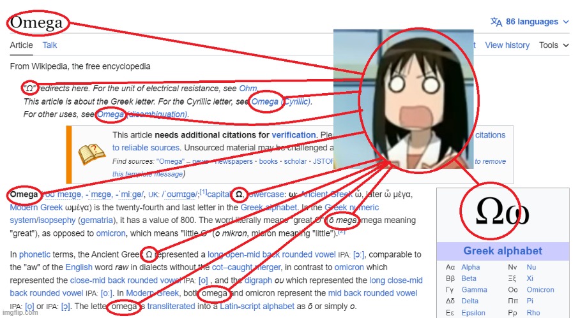Open the Omicron link in infobox
Viewport: 587px width, 318px height.
click(540, 289)
